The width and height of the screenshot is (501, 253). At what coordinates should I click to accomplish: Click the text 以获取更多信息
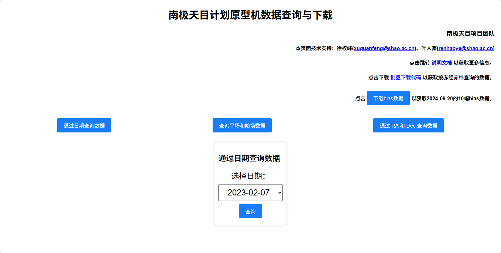pos(473,63)
